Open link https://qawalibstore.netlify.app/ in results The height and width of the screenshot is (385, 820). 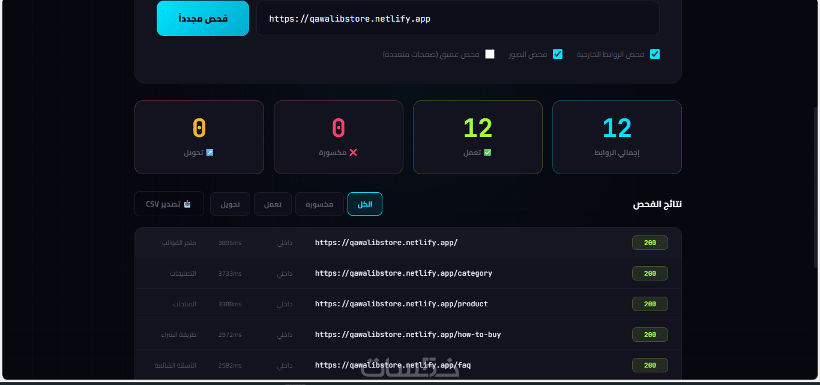coord(386,243)
